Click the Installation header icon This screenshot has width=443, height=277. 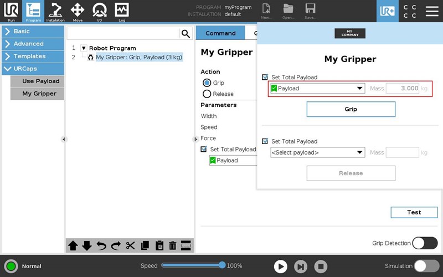[55, 11]
